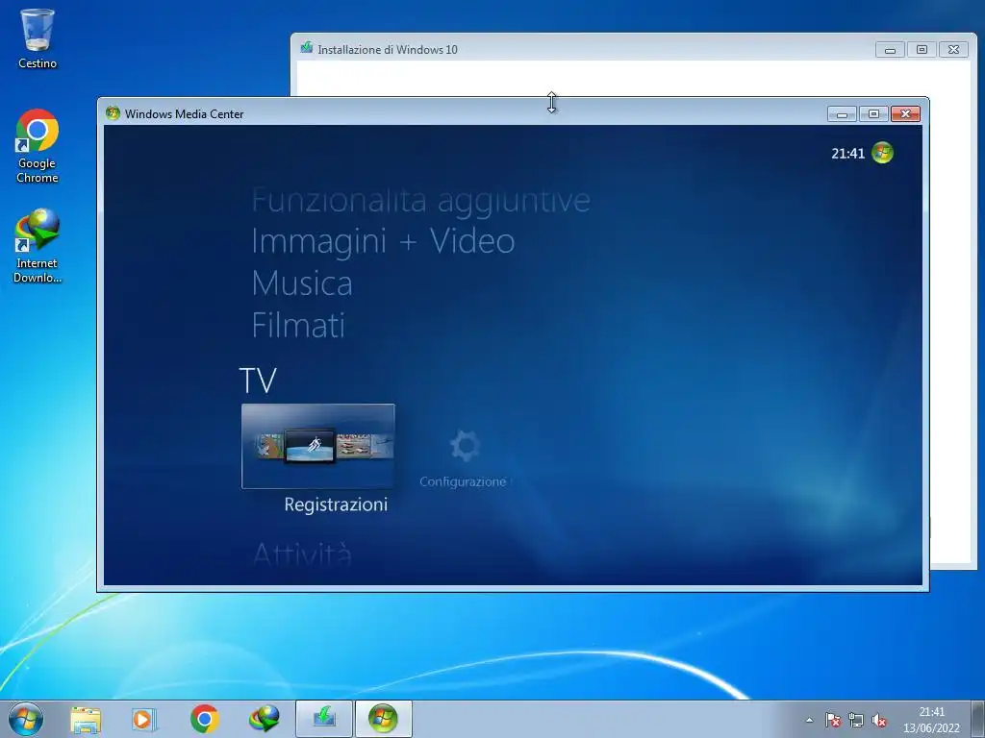
Task: Close the Installazione di Windows 10 window
Action: (953, 50)
